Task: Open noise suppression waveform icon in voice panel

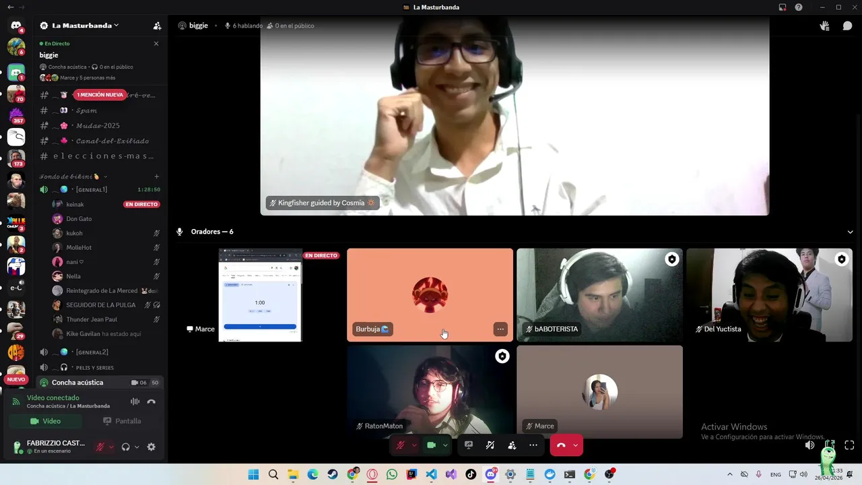Action: [135, 401]
